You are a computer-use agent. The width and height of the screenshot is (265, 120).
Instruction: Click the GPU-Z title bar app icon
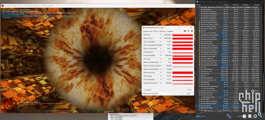pos(144,28)
